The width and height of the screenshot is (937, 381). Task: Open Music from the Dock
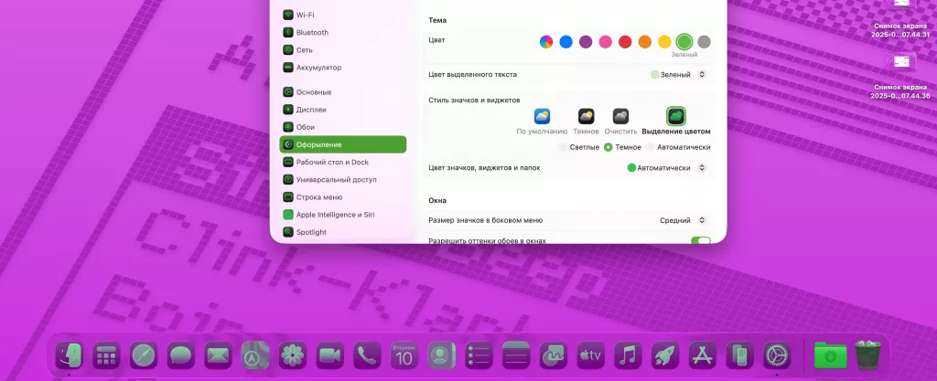(628, 356)
